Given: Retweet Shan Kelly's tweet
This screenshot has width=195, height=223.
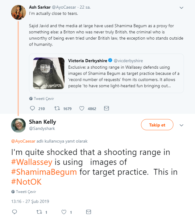Looking at the screenshot, I should (x=39, y=212).
